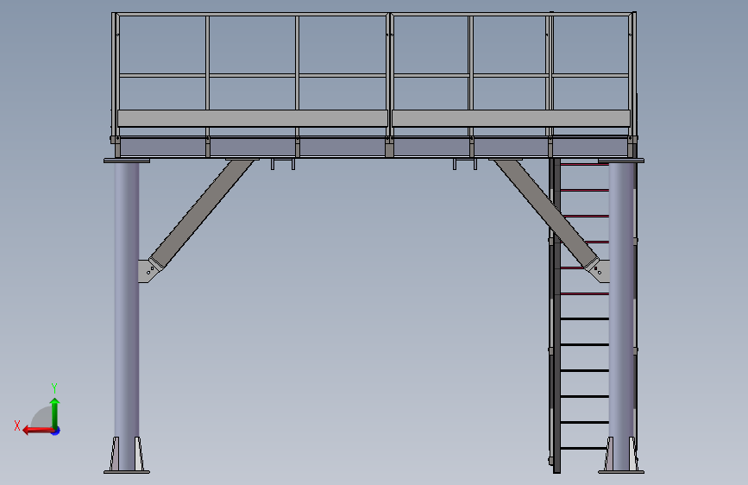Select the right support column beside the ladder
The width and height of the screenshot is (748, 485).
click(x=621, y=315)
